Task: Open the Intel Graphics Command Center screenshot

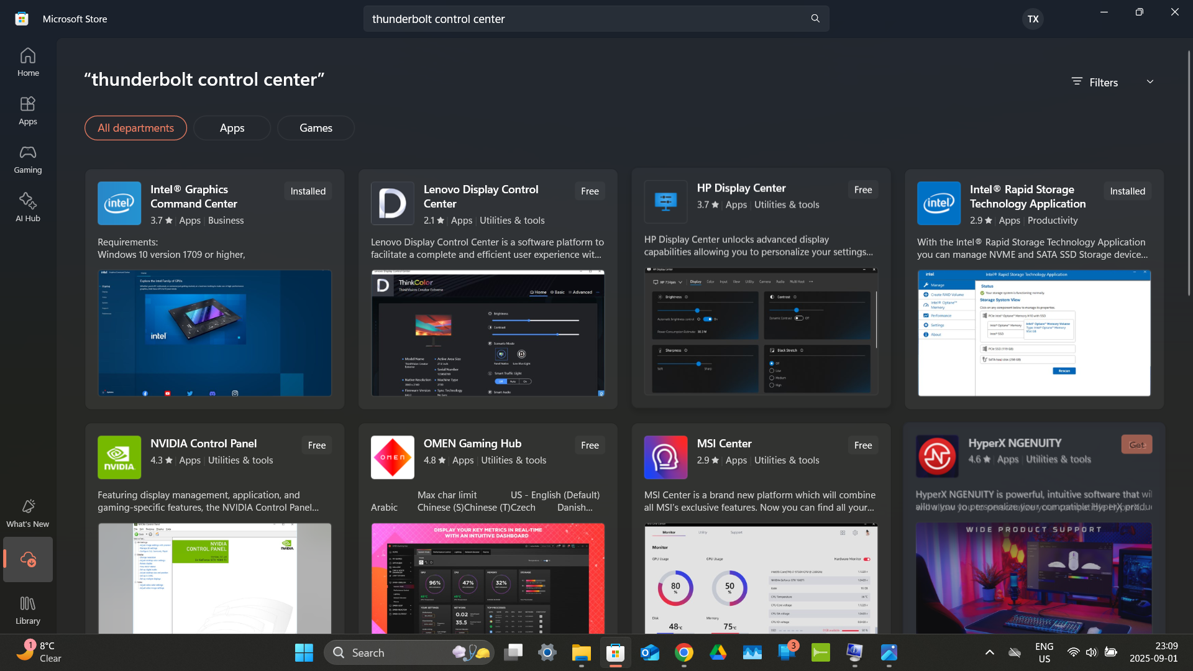Action: [214, 333]
